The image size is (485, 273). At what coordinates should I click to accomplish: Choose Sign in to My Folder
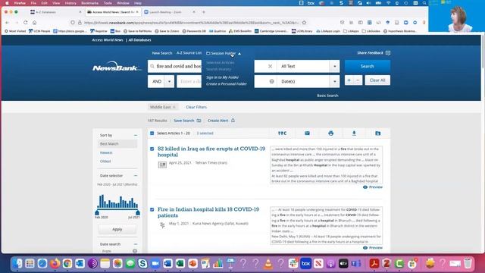tap(222, 77)
